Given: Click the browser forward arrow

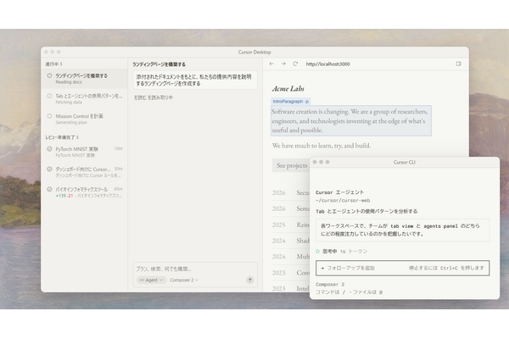Looking at the screenshot, I should 283,64.
